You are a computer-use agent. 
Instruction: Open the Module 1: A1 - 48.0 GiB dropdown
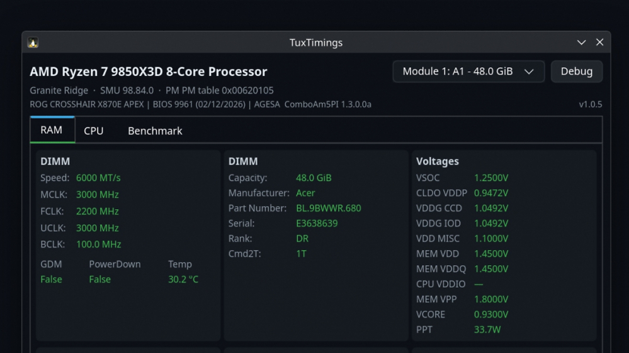click(x=468, y=72)
